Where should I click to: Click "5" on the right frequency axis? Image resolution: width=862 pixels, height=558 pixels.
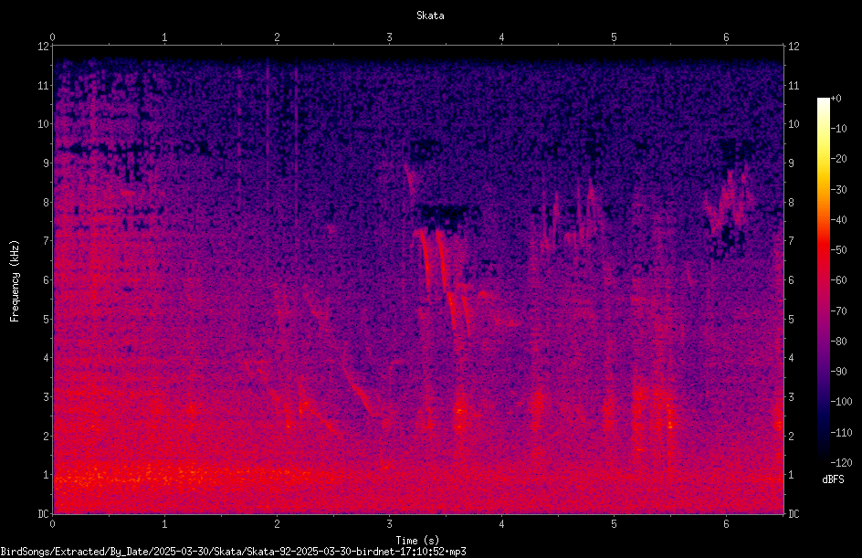[x=791, y=320]
